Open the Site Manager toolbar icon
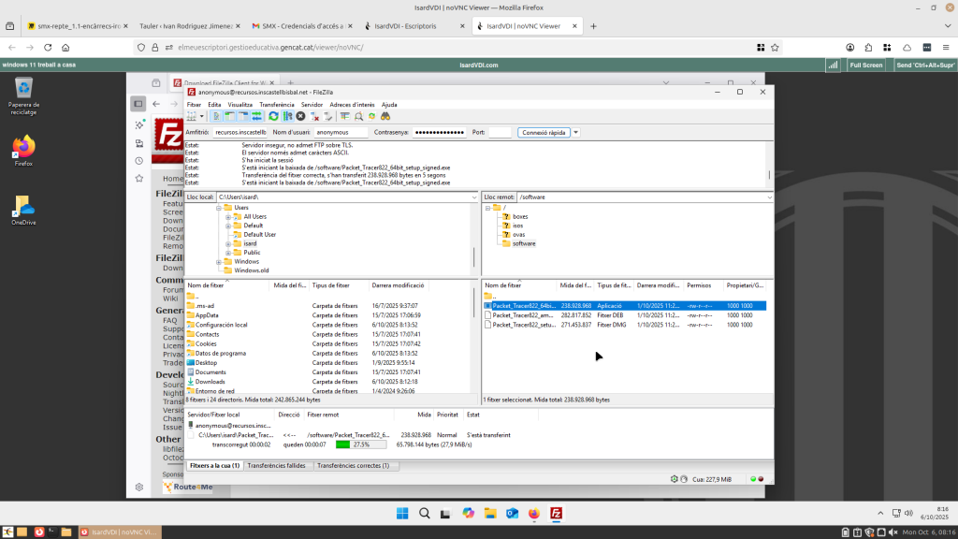Viewport: 958px width, 539px height. point(191,116)
